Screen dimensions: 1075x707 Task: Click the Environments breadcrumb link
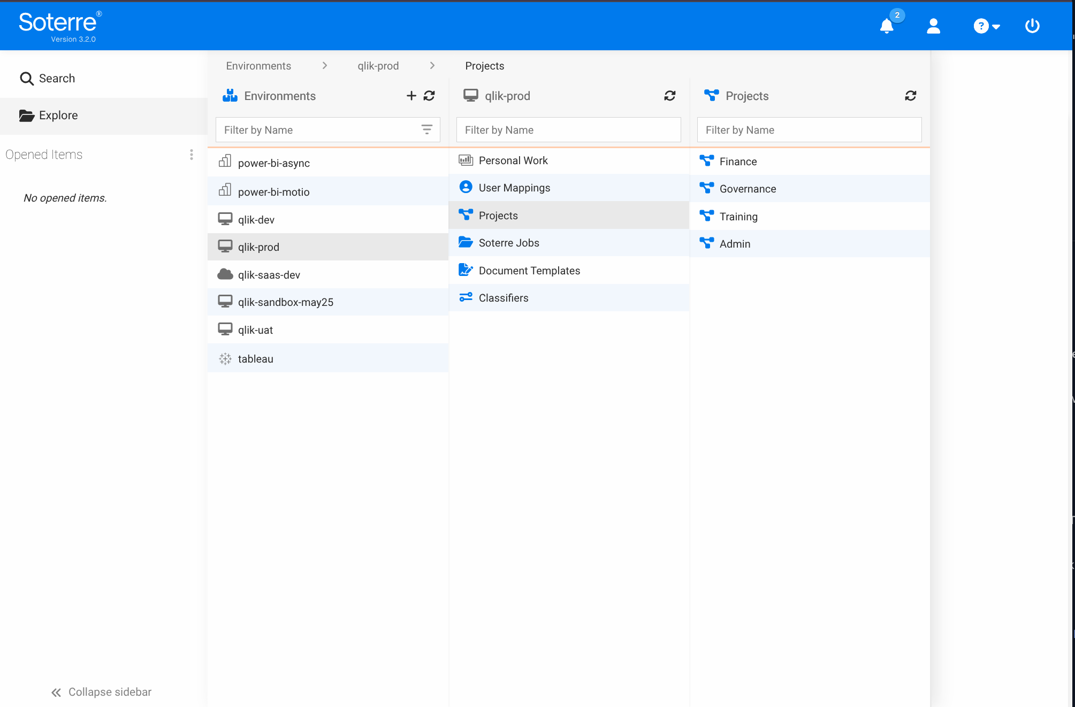[258, 66]
